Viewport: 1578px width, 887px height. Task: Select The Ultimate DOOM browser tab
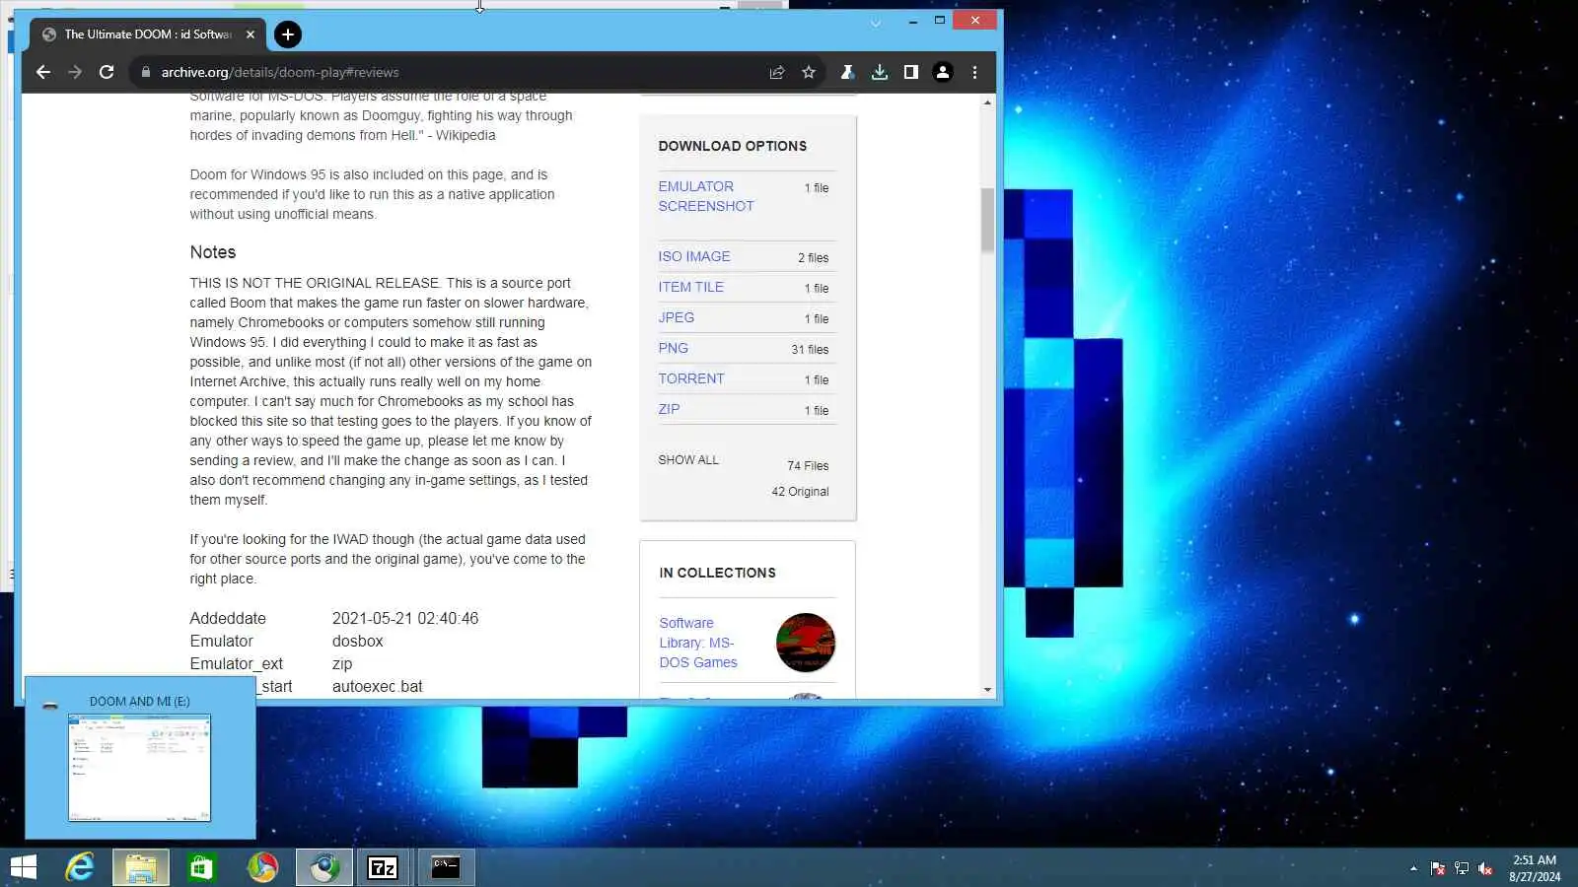(148, 34)
